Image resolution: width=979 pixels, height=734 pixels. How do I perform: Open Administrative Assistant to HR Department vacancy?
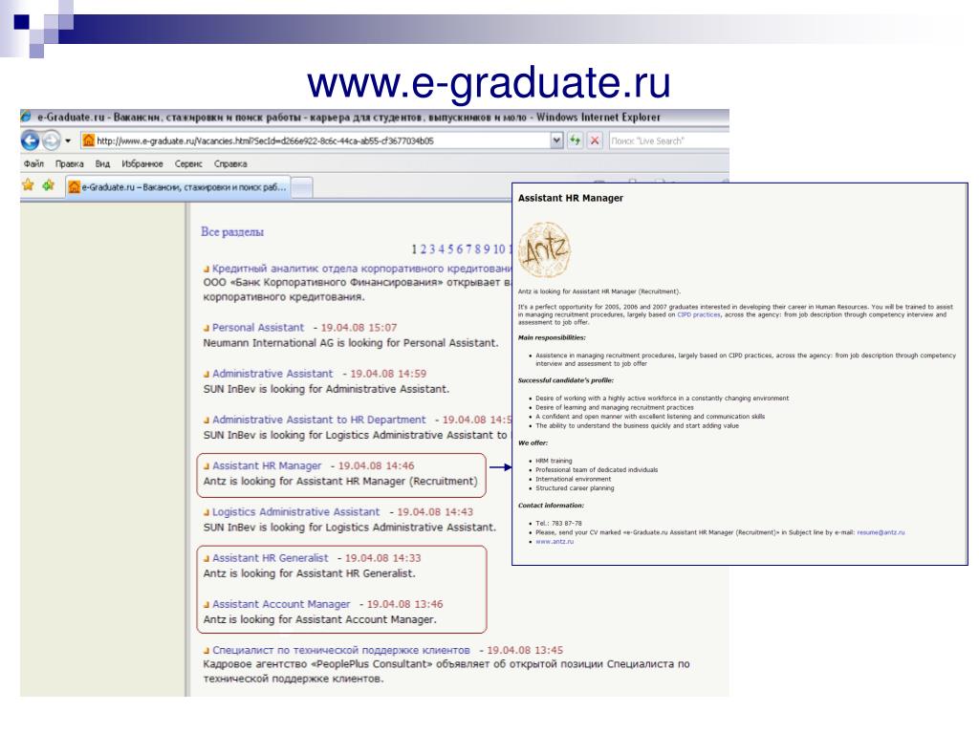click(x=319, y=420)
